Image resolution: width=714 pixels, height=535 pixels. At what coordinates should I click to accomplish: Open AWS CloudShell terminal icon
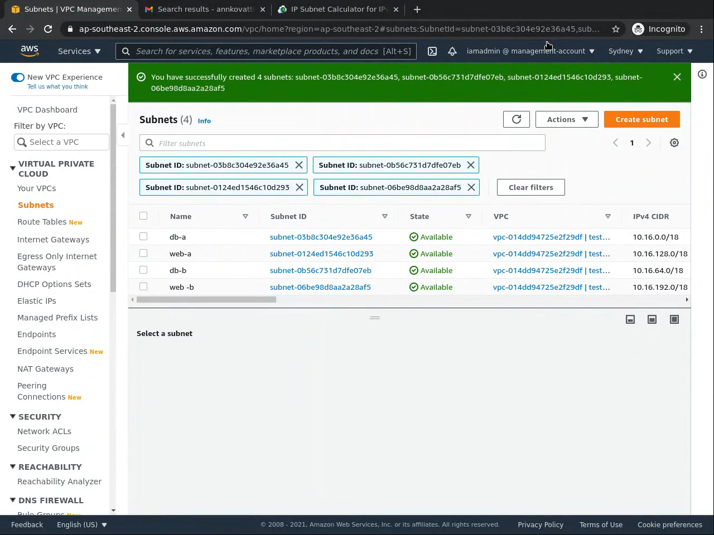pyautogui.click(x=432, y=51)
